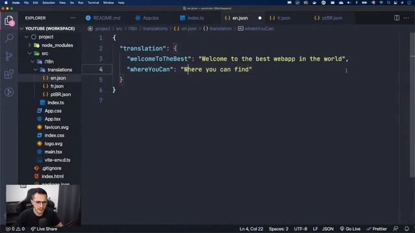Image resolution: width=415 pixels, height=233 pixels.
Task: Go to line via Ln 4, Col 22
Action: point(251,228)
